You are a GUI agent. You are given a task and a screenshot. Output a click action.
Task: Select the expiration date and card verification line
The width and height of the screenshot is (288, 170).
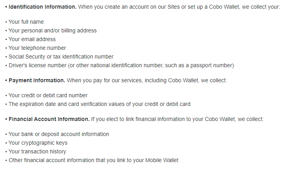tap(100, 104)
